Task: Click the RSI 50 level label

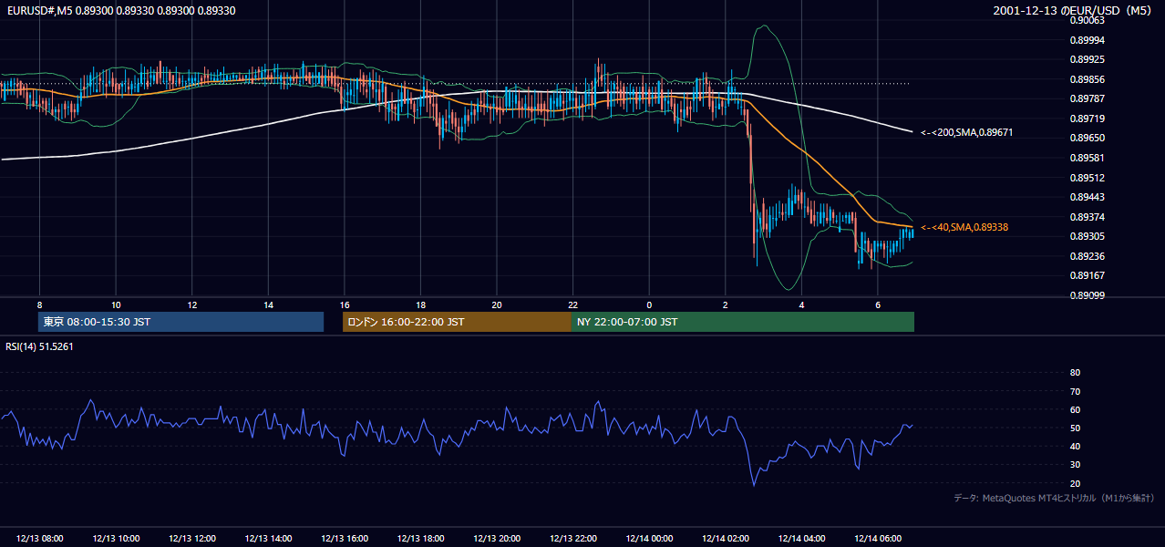Action: 1076,428
